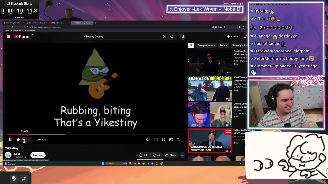
Task: Open the President Trump press video thumbnail
Action: pyautogui.click(x=210, y=62)
